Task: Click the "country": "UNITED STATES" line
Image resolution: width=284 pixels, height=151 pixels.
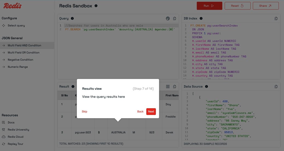Action: (228, 136)
